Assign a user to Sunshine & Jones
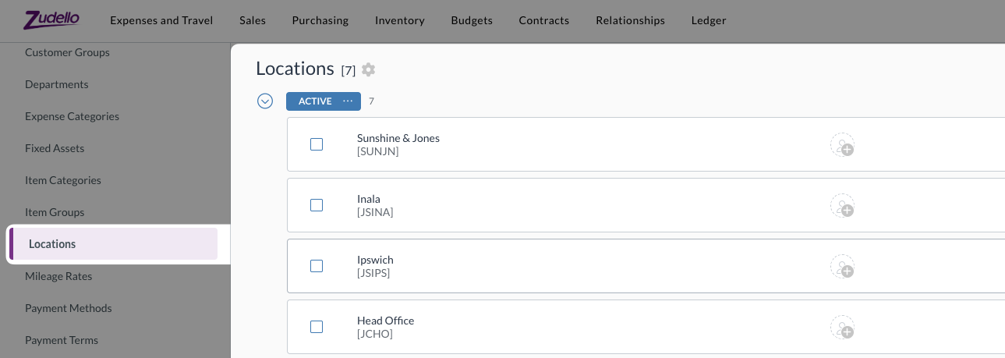1005x358 pixels. click(842, 145)
